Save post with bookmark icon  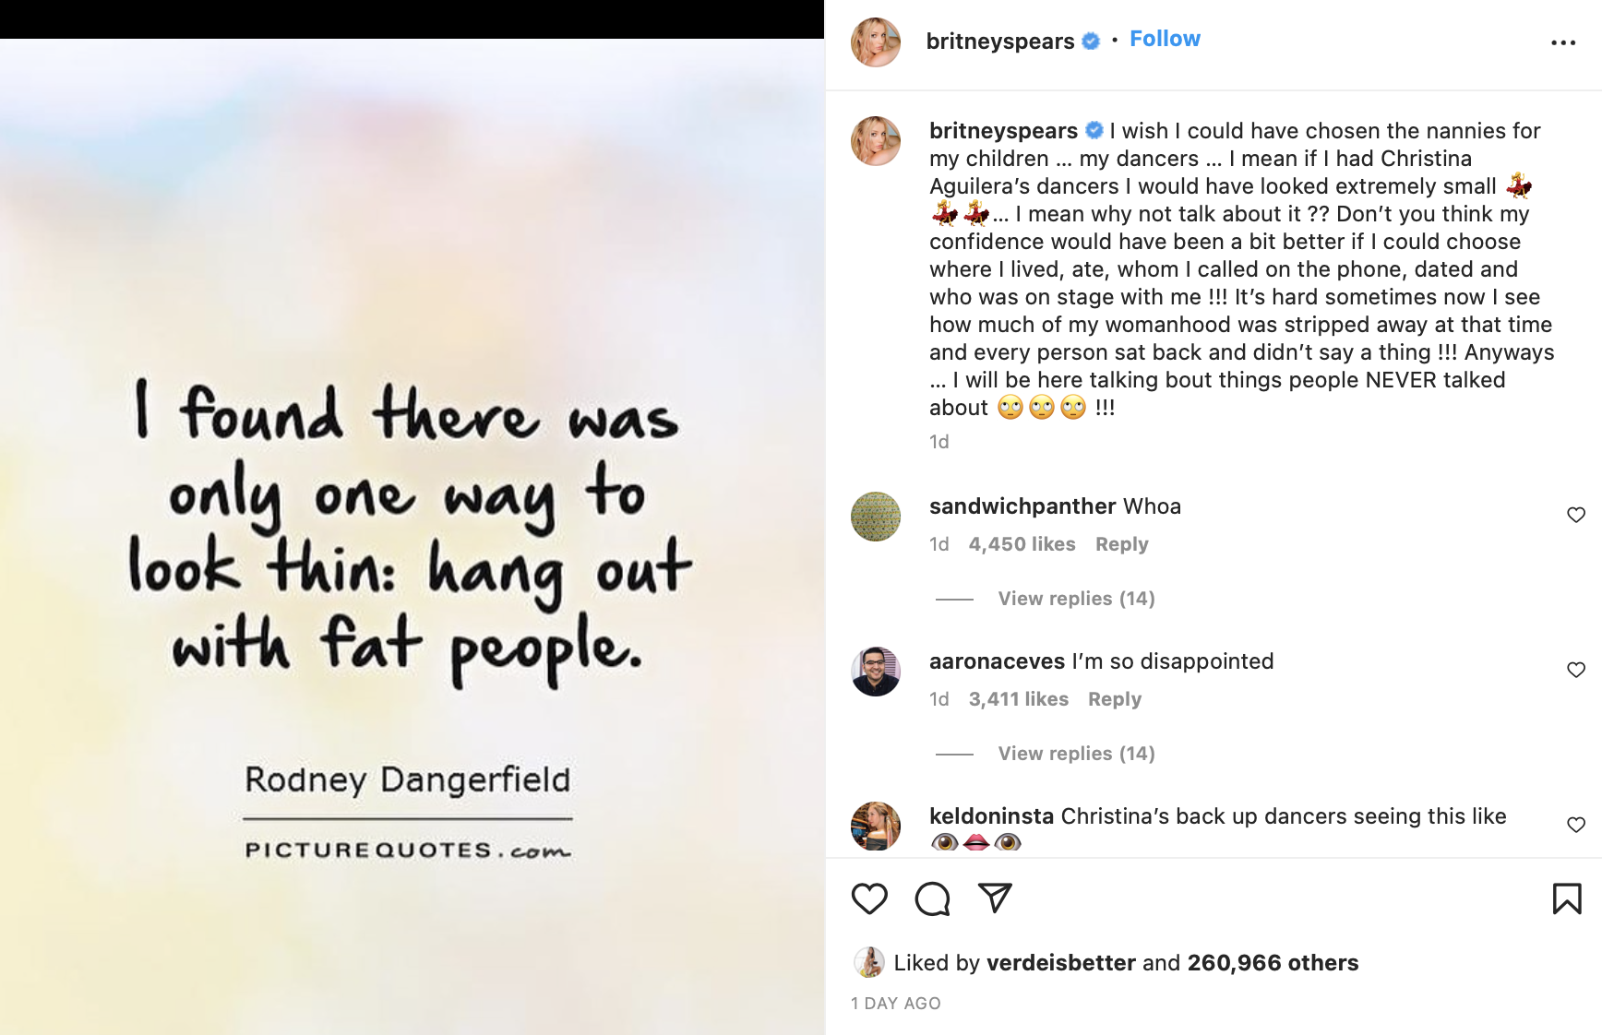pyautogui.click(x=1566, y=898)
